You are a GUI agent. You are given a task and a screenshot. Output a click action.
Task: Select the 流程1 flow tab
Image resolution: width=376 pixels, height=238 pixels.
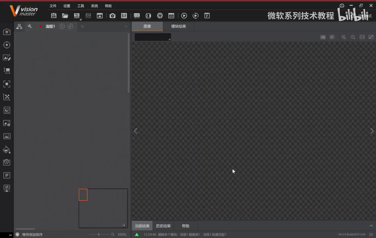50,26
